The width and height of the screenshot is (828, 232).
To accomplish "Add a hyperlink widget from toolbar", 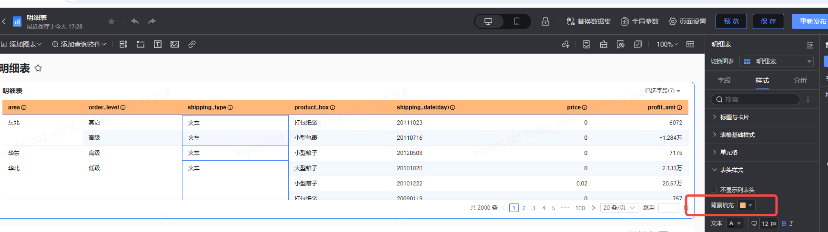I will 192,44.
